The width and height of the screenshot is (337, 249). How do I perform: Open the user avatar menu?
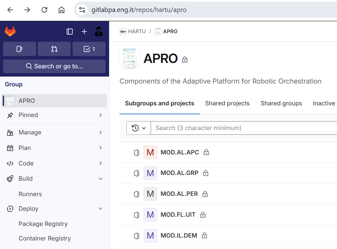click(x=99, y=32)
